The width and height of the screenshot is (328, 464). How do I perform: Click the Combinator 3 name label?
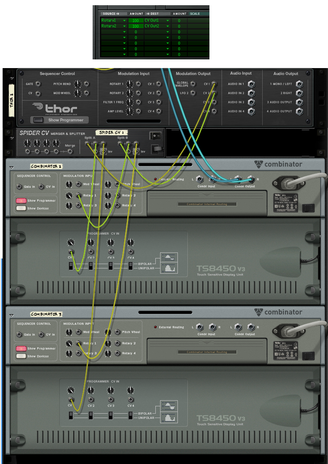tap(46, 314)
